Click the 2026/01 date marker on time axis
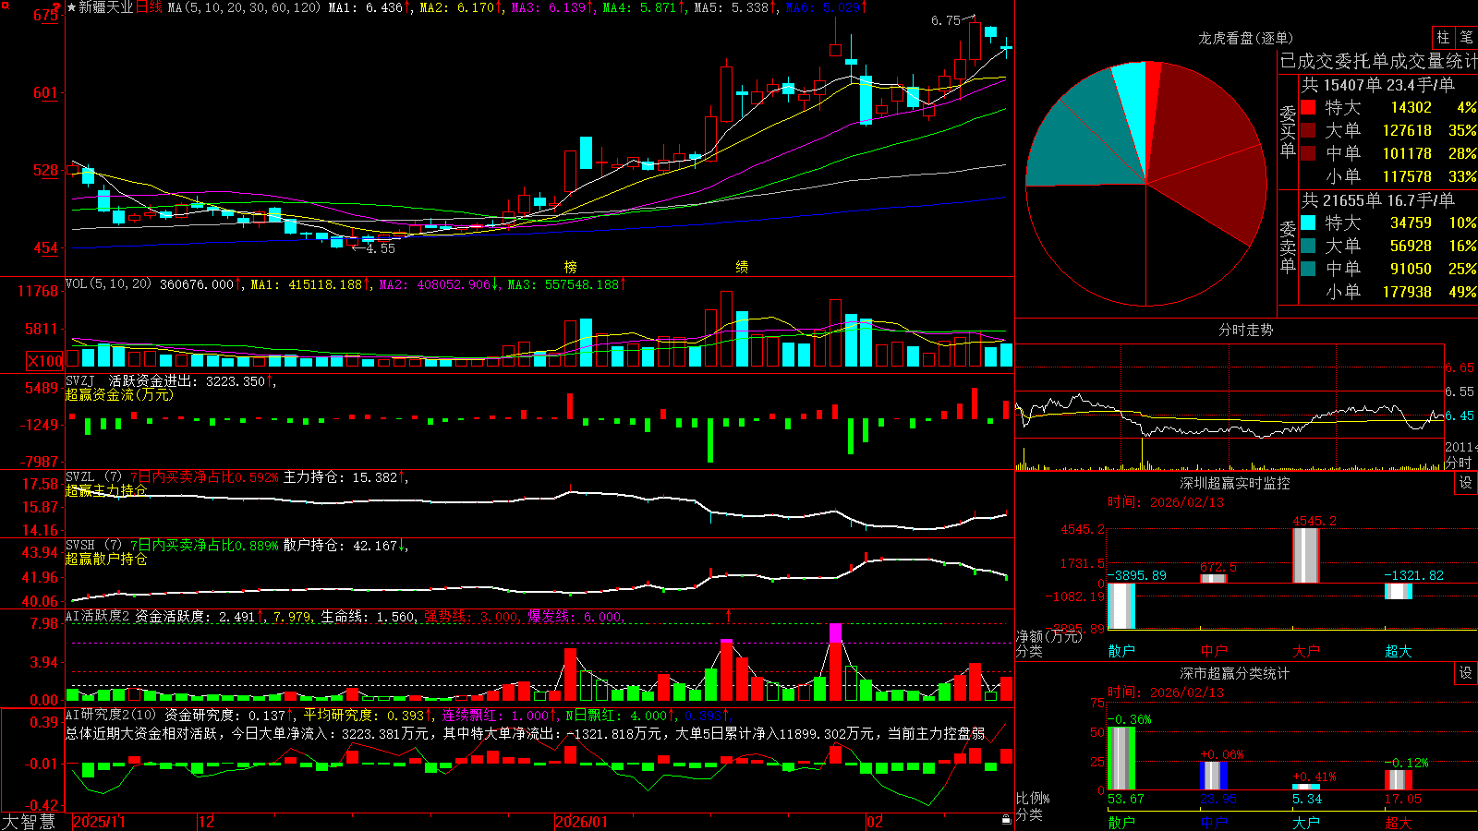The image size is (1478, 831). (x=582, y=822)
